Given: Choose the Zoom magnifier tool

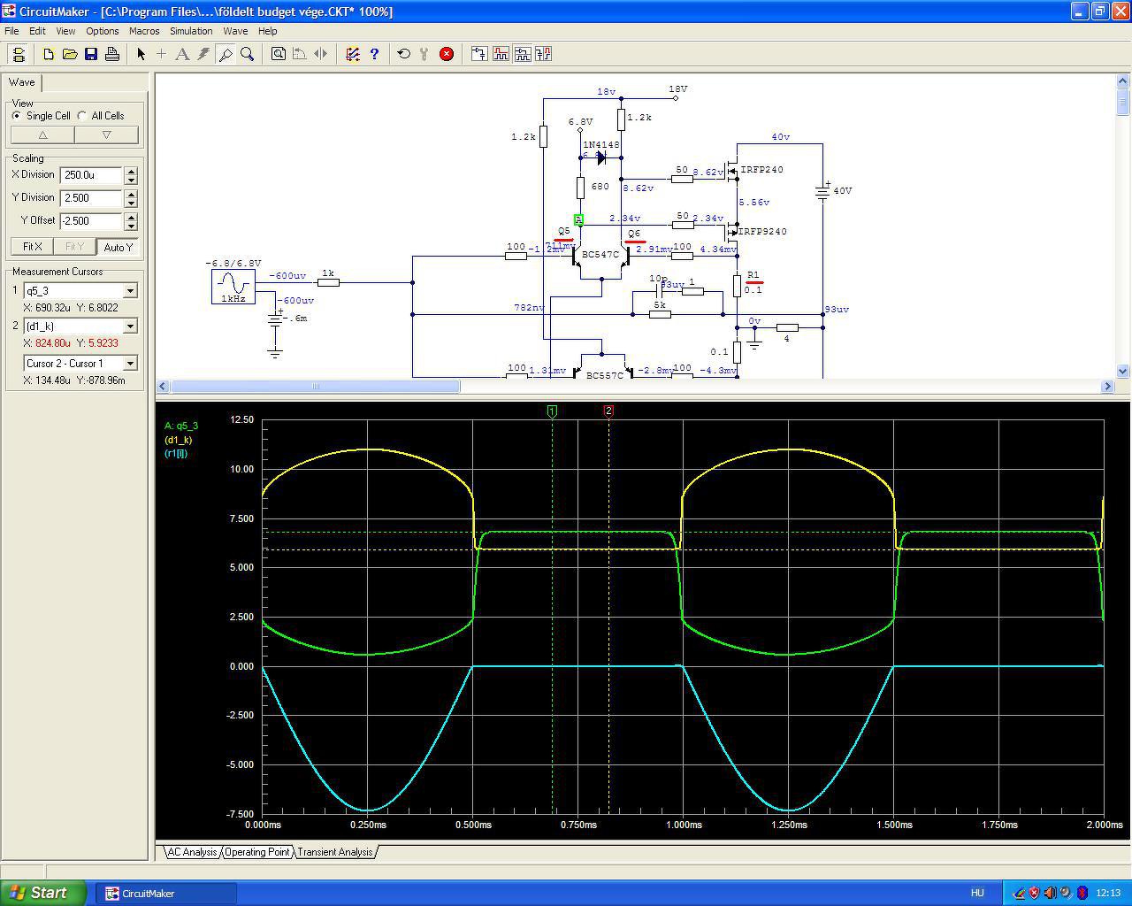Looking at the screenshot, I should [248, 54].
